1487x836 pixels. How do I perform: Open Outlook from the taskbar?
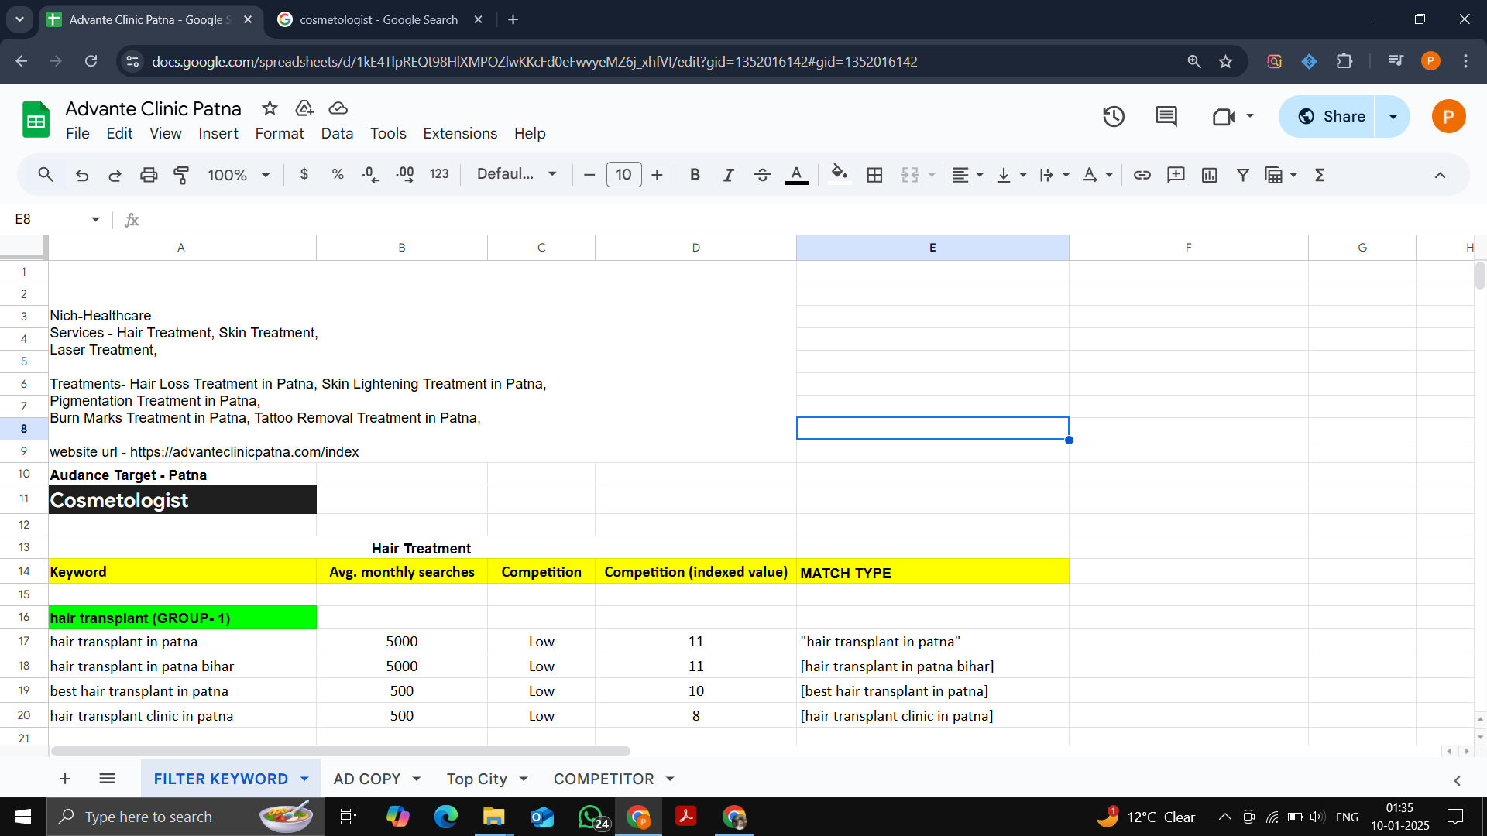point(541,817)
